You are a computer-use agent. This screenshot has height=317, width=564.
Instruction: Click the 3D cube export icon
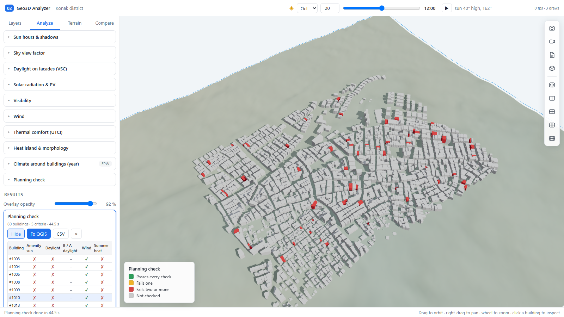click(x=552, y=68)
